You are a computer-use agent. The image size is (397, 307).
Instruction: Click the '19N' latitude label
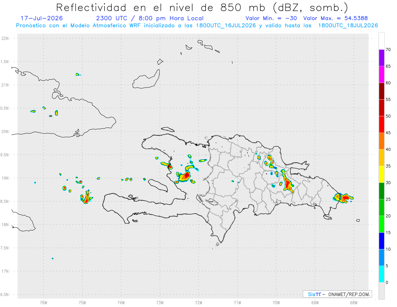[x=6, y=178]
